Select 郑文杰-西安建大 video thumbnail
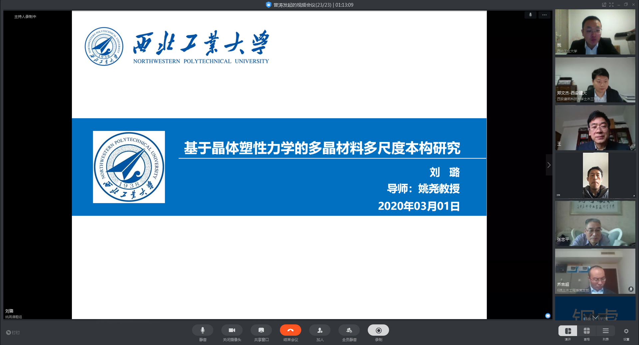Screen dimensions: 639x345 [595, 80]
